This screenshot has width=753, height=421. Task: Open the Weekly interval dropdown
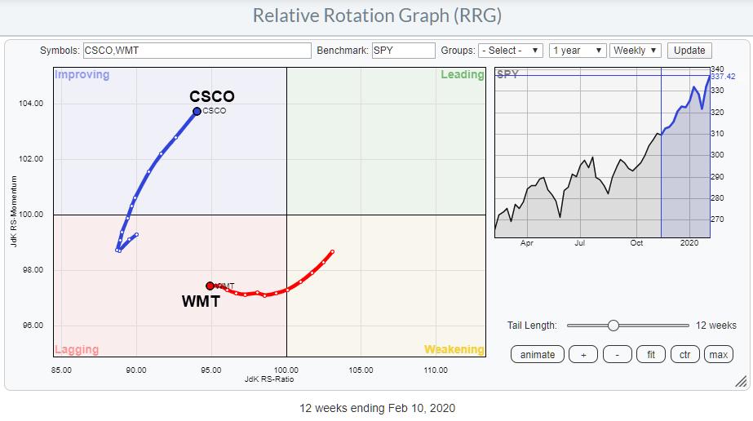[636, 51]
